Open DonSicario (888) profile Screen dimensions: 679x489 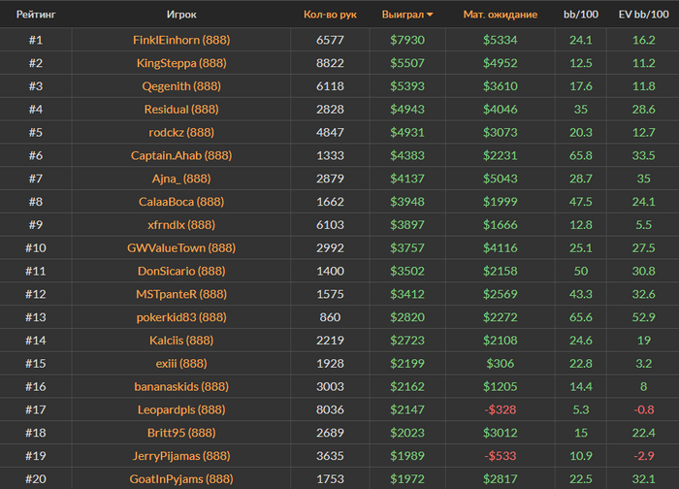pos(181,271)
